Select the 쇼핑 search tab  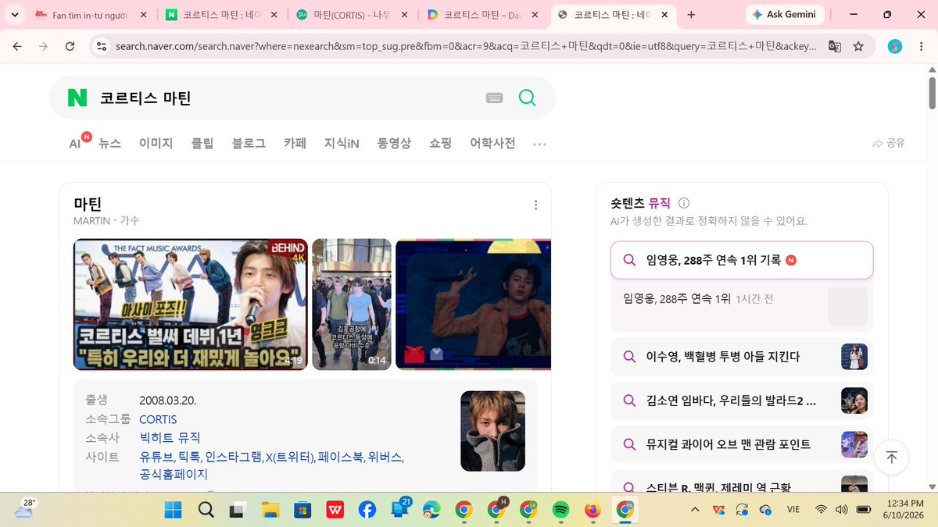[x=440, y=143]
